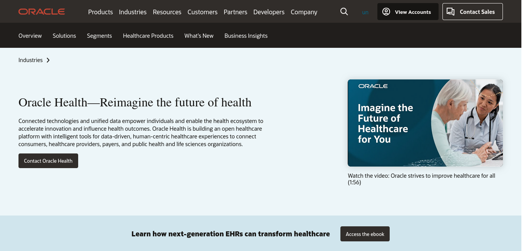Open the Industries breadcrumb link
526x251 pixels.
coord(30,60)
